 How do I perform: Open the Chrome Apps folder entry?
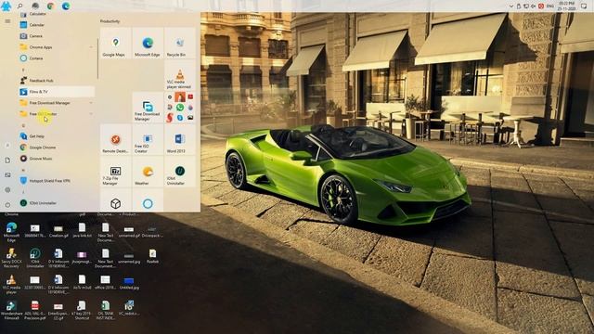57,47
